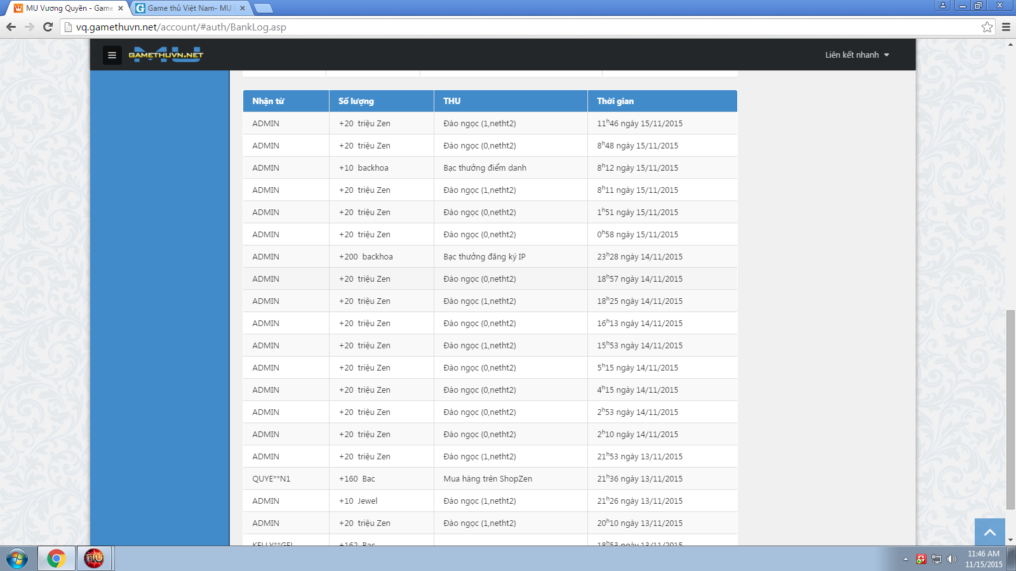Click the address bar URL field
The width and height of the screenshot is (1016, 571).
(508, 27)
